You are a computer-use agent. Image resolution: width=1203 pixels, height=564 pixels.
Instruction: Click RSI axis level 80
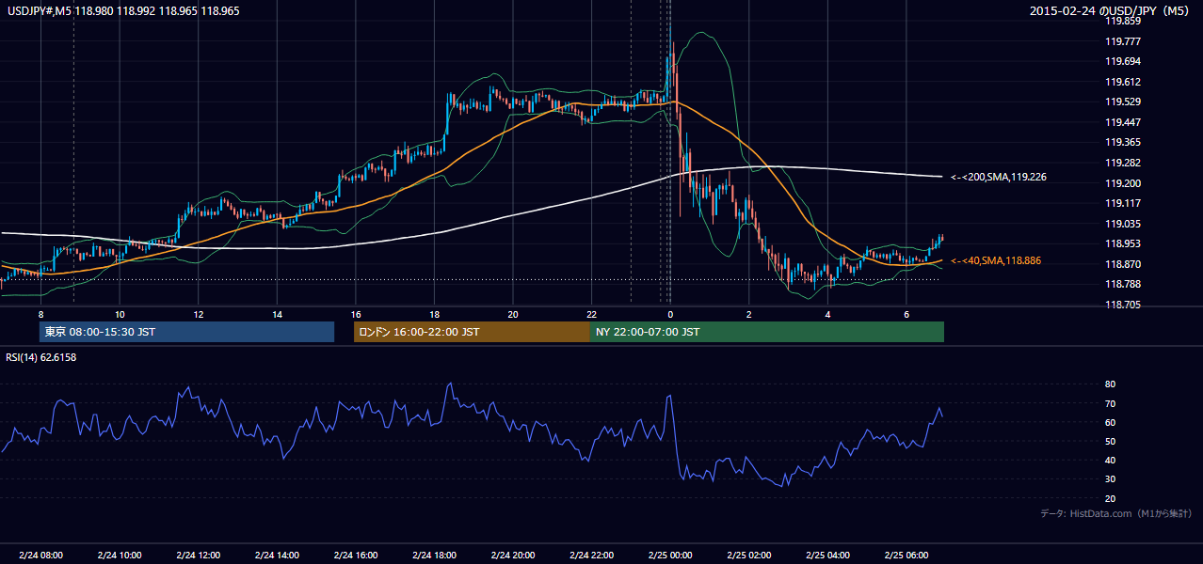1110,384
